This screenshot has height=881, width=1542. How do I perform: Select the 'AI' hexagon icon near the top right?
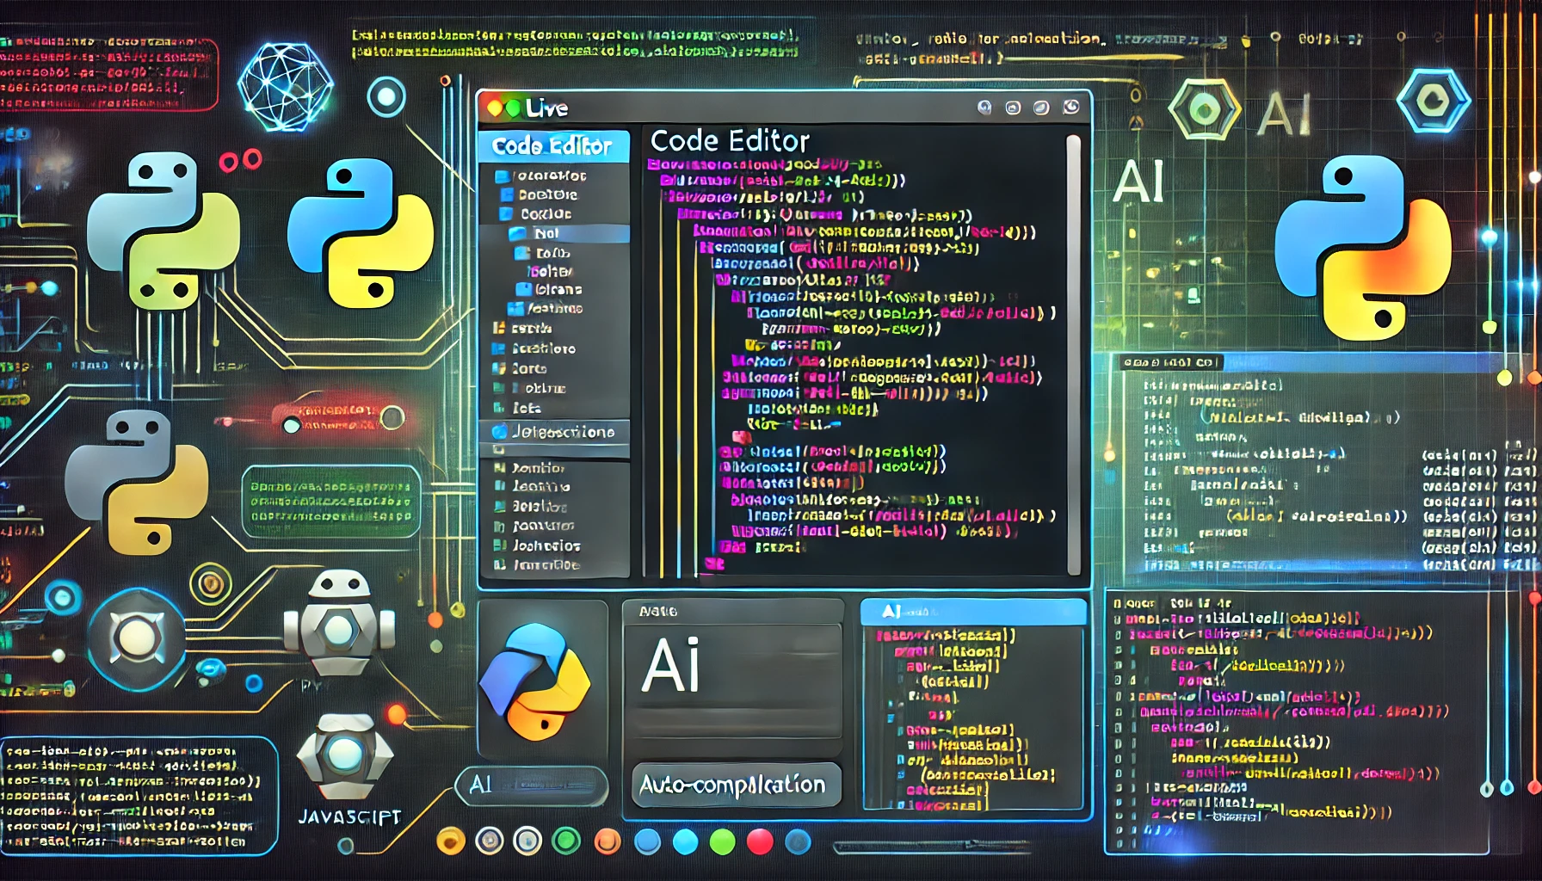[x=1204, y=108]
